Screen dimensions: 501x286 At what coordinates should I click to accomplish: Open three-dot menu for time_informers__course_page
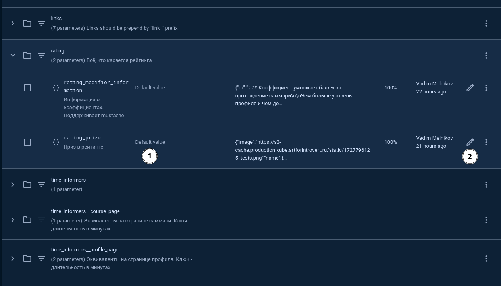click(x=486, y=220)
